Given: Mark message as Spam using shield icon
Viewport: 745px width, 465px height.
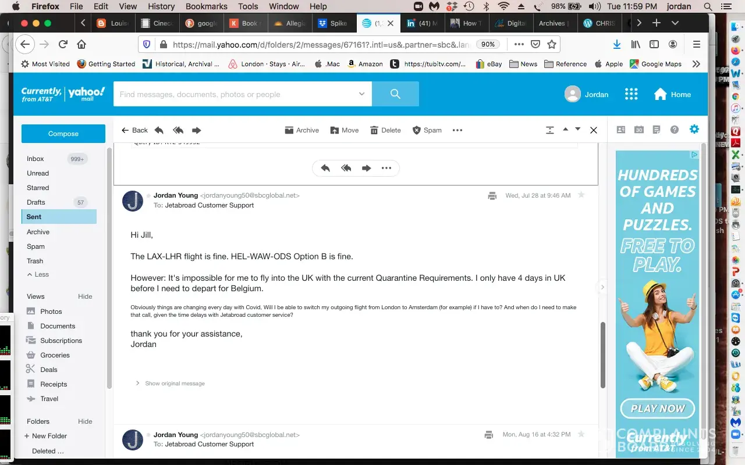Looking at the screenshot, I should (x=417, y=130).
